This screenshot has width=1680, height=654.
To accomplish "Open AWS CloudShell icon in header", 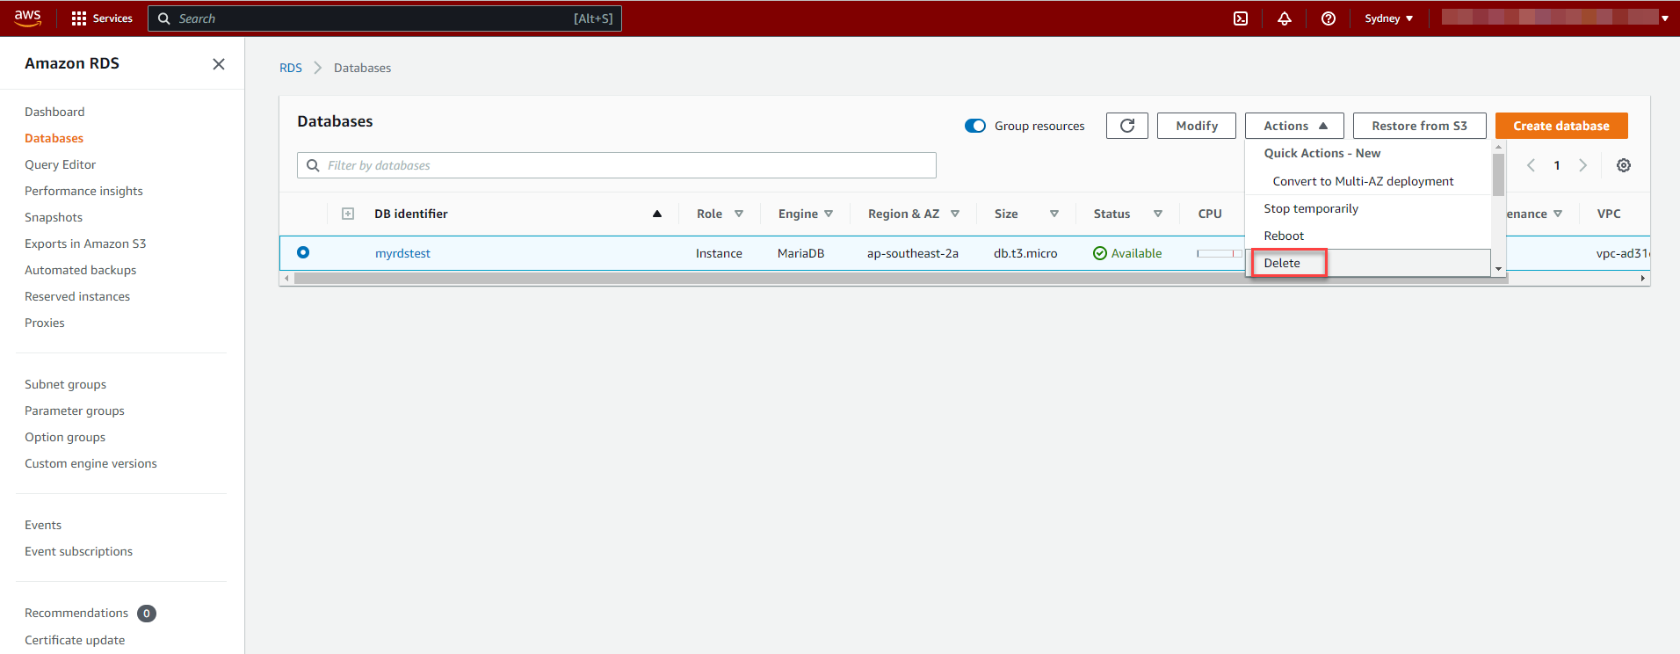I will pos(1241,18).
